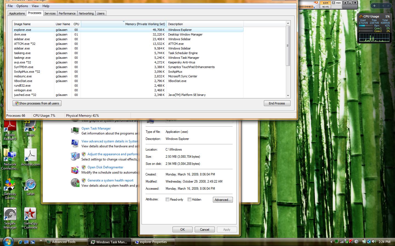Viewport: 395px width, 246px height.
Task: Switch to explorer Properties taskbar button
Action: coord(154,242)
